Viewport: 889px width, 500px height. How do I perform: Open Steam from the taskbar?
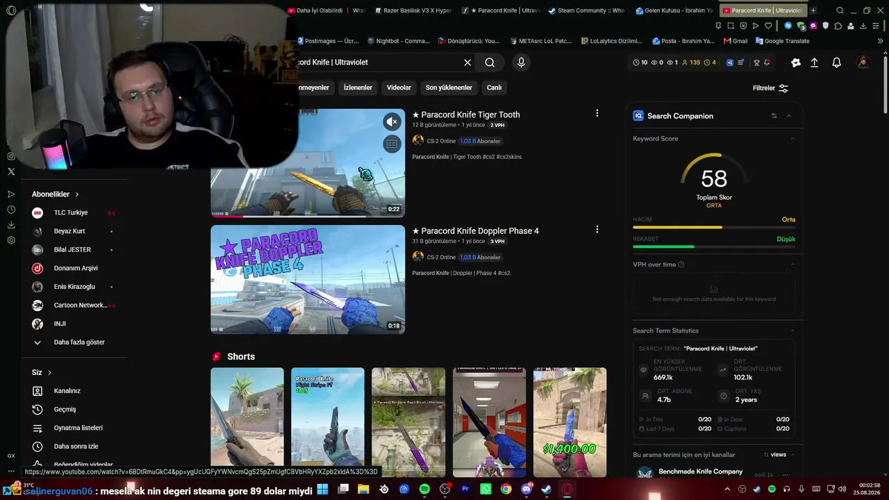pyautogui.click(x=547, y=490)
